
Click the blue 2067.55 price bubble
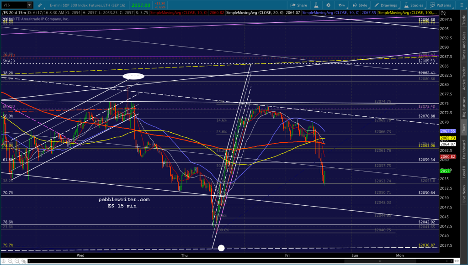pos(447,131)
